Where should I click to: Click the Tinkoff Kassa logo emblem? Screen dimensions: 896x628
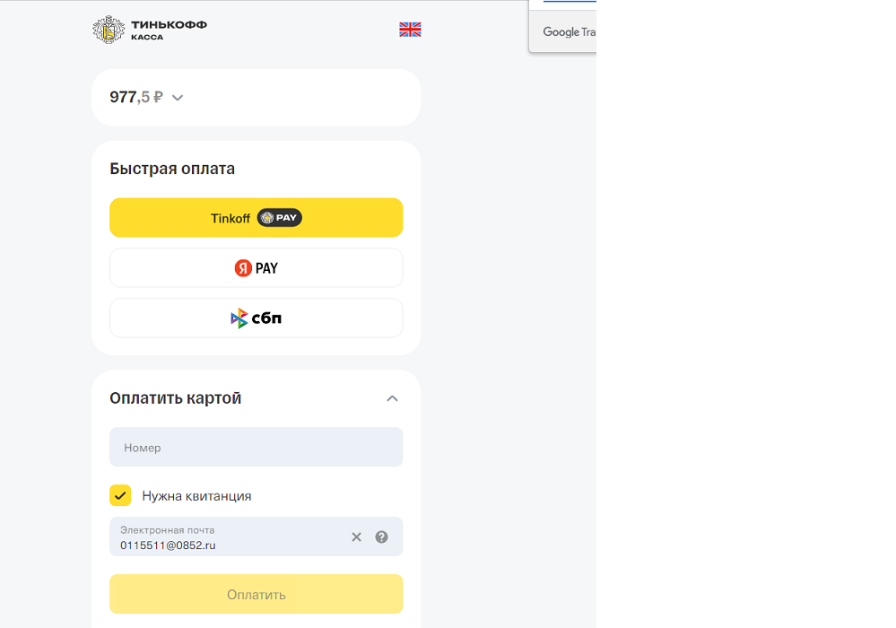pyautogui.click(x=109, y=30)
